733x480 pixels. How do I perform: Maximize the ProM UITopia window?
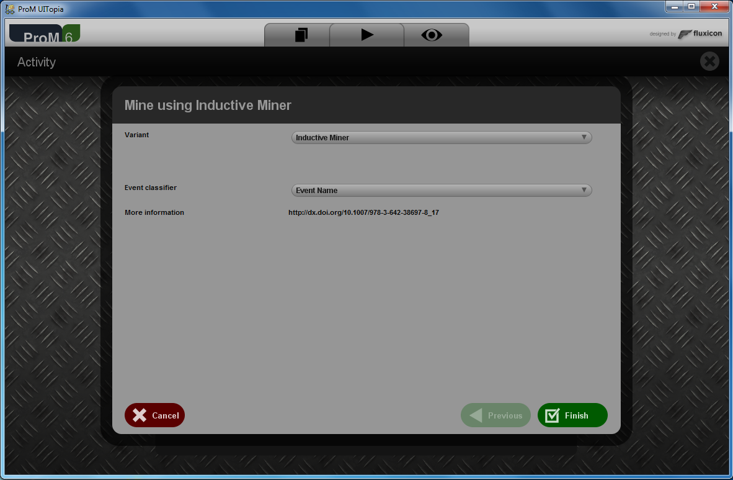[x=691, y=7]
